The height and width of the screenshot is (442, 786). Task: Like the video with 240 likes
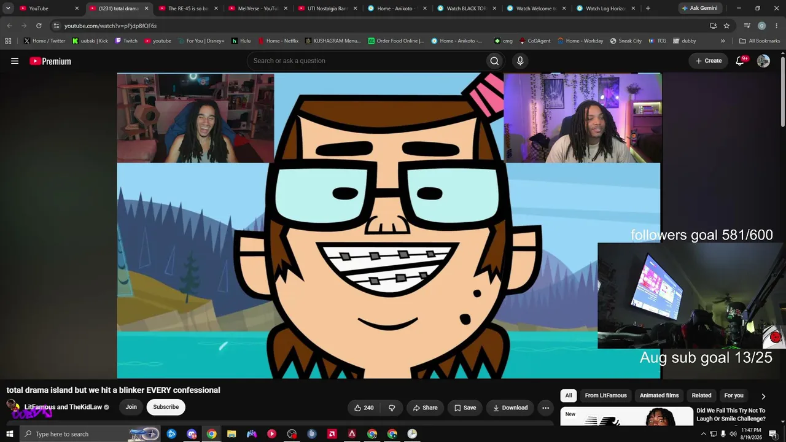364,408
